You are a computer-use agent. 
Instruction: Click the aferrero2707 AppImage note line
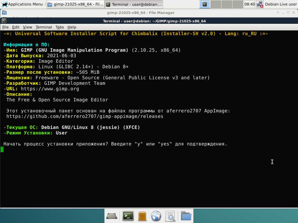118,111
